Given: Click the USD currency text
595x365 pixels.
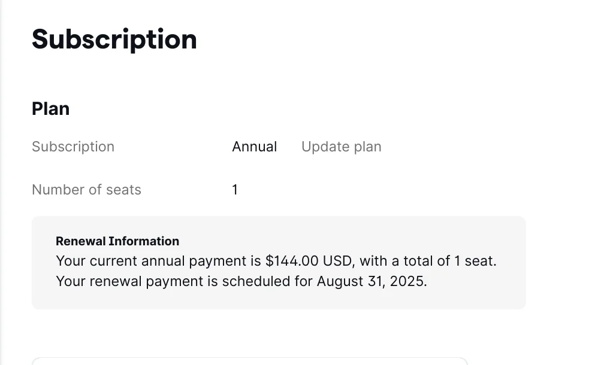Looking at the screenshot, I should pos(337,261).
